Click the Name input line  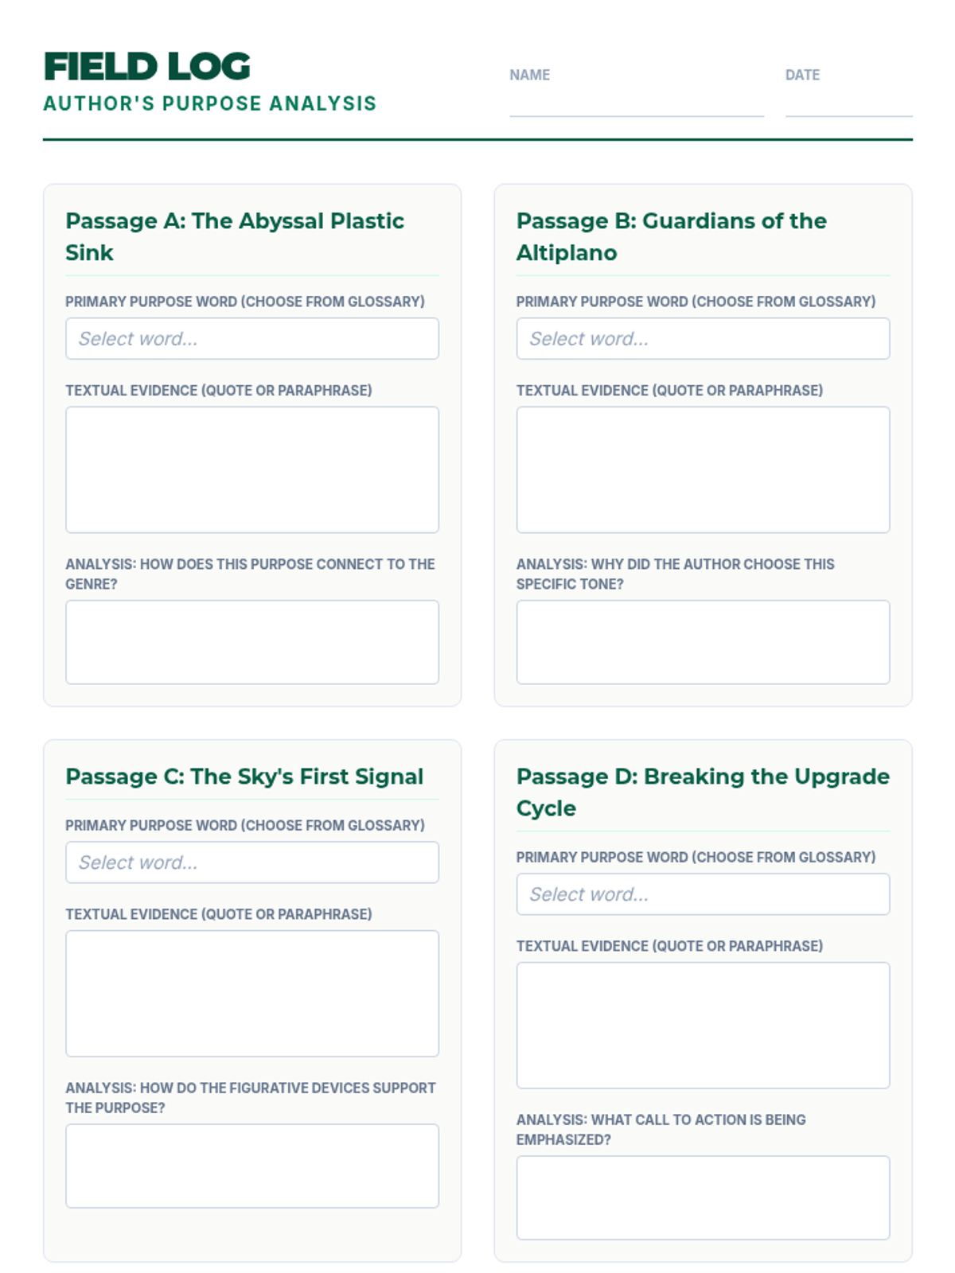(636, 103)
